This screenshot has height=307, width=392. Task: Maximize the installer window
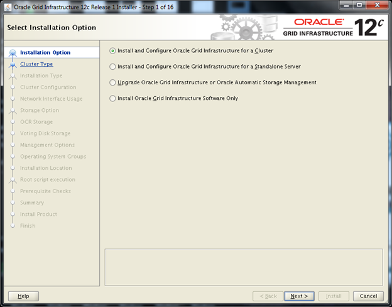point(359,5)
